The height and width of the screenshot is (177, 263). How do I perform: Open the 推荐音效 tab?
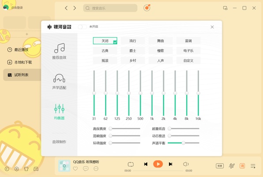59,51
